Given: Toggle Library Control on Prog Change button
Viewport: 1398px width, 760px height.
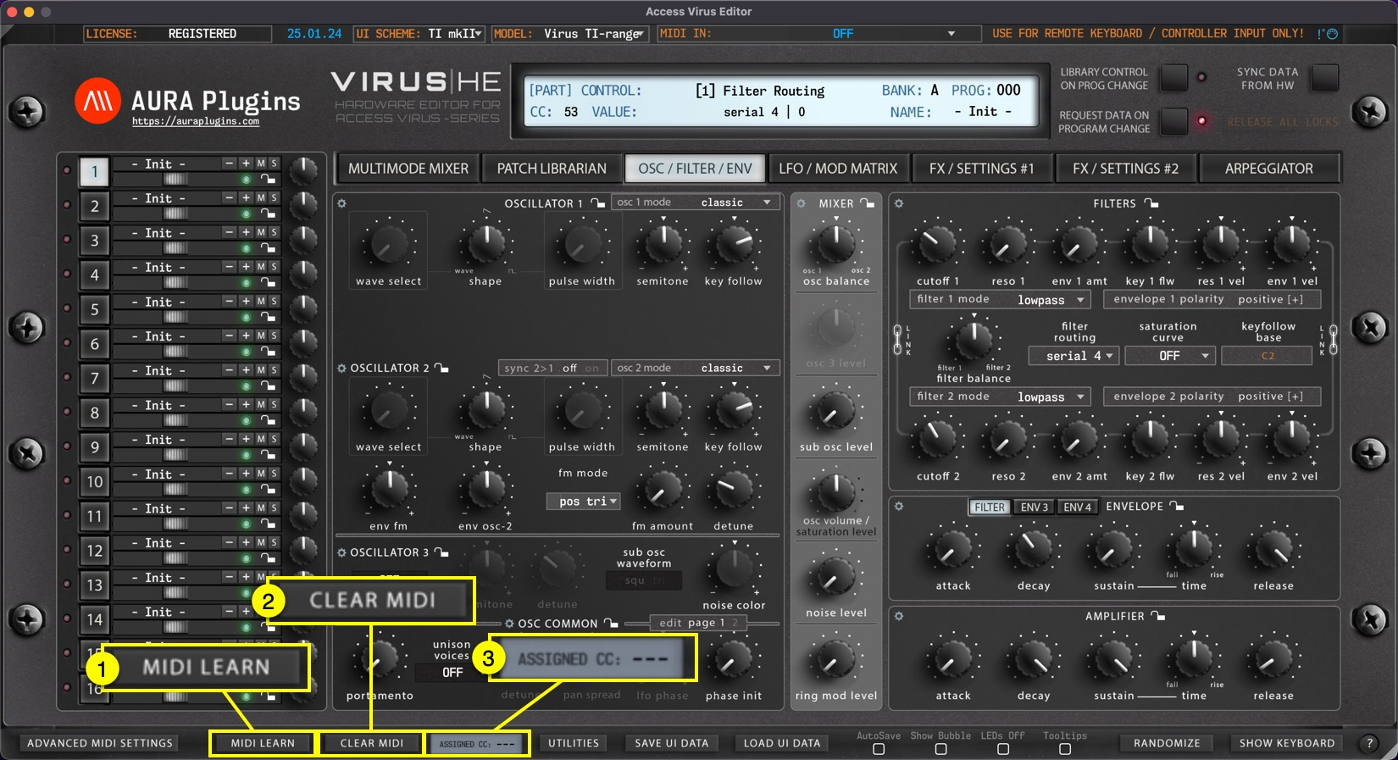Looking at the screenshot, I should [1173, 78].
